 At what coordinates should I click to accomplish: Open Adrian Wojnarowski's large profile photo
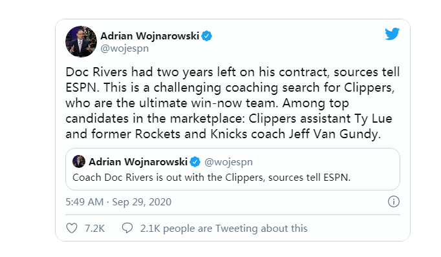[x=81, y=41]
